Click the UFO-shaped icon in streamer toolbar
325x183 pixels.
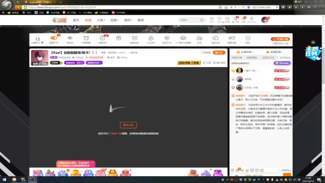(183, 38)
